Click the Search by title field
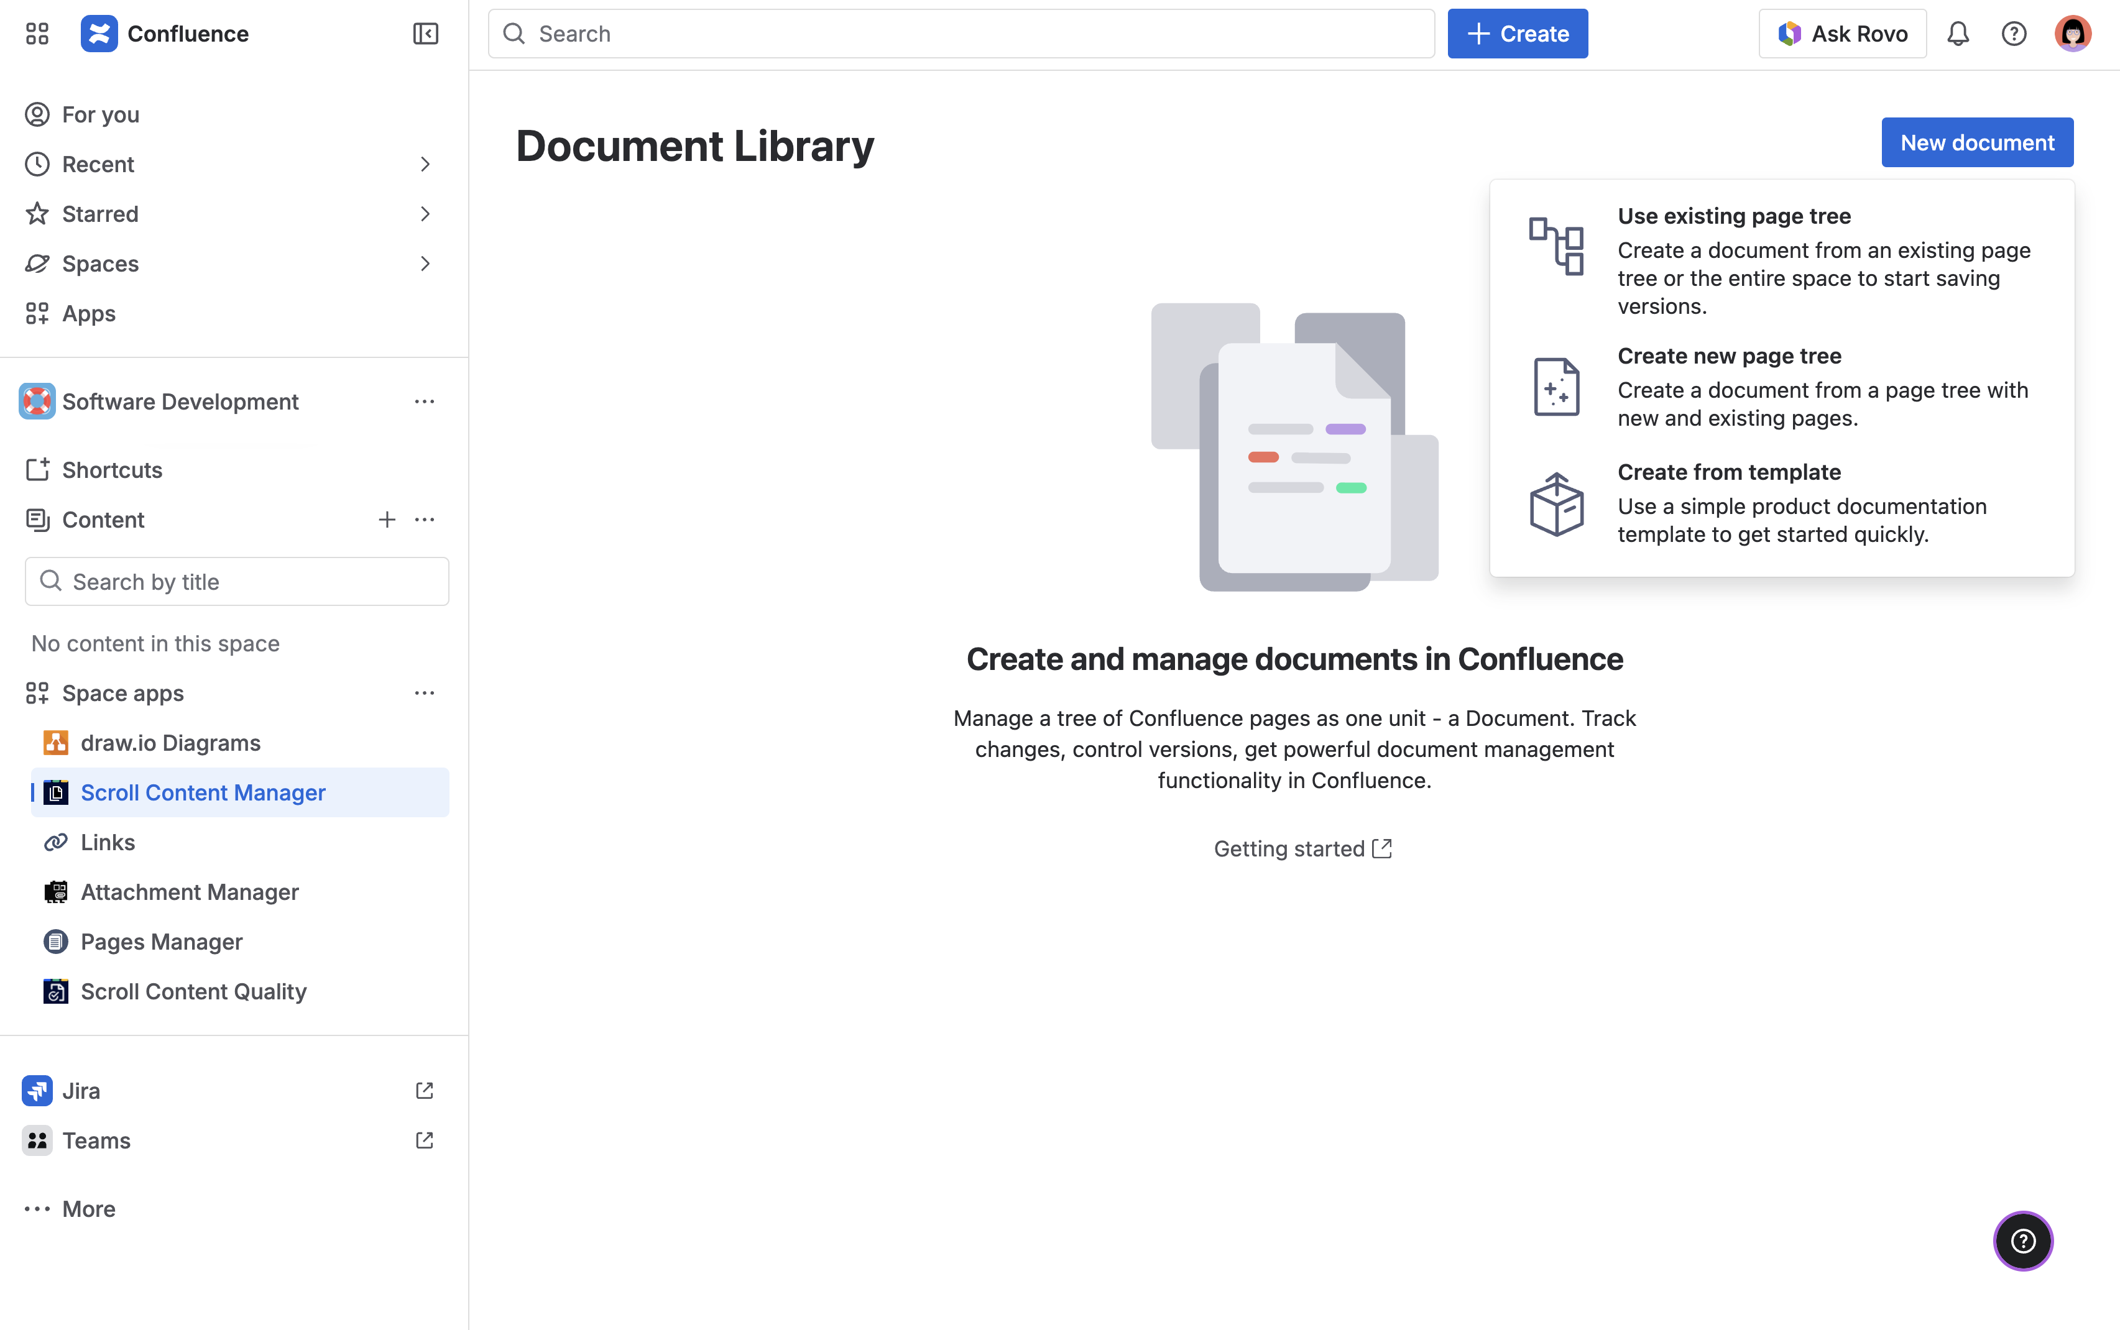This screenshot has width=2120, height=1330. point(236,582)
